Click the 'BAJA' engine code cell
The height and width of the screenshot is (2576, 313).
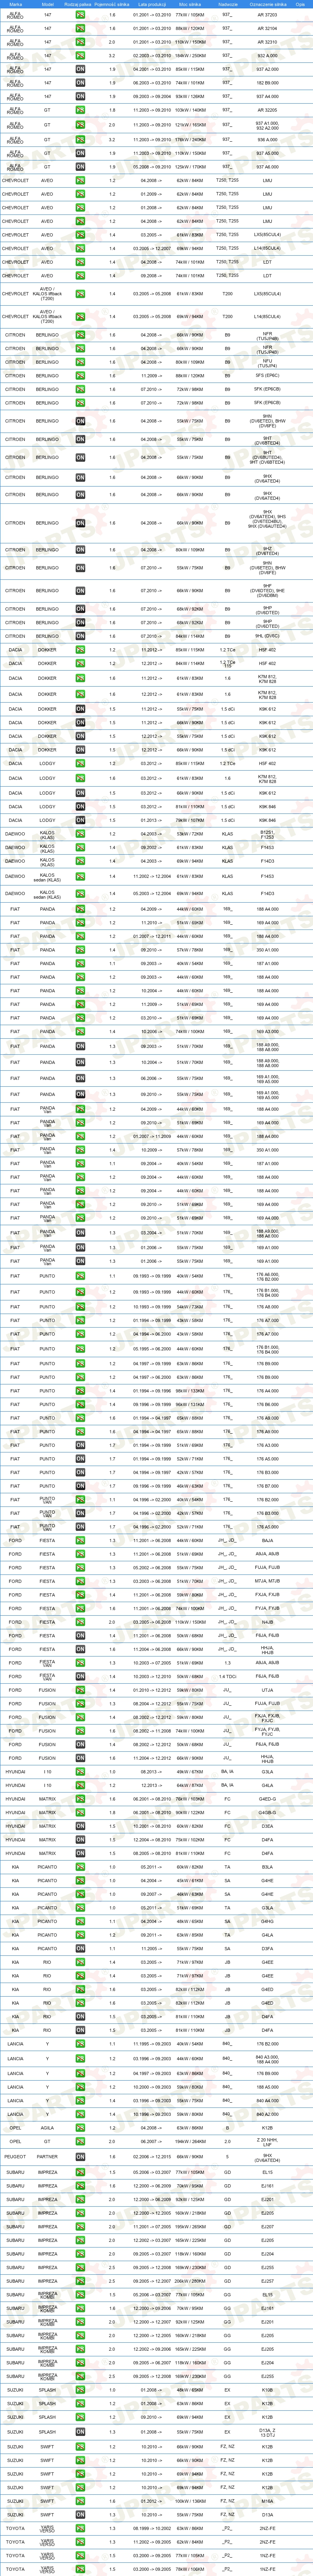[267, 1540]
